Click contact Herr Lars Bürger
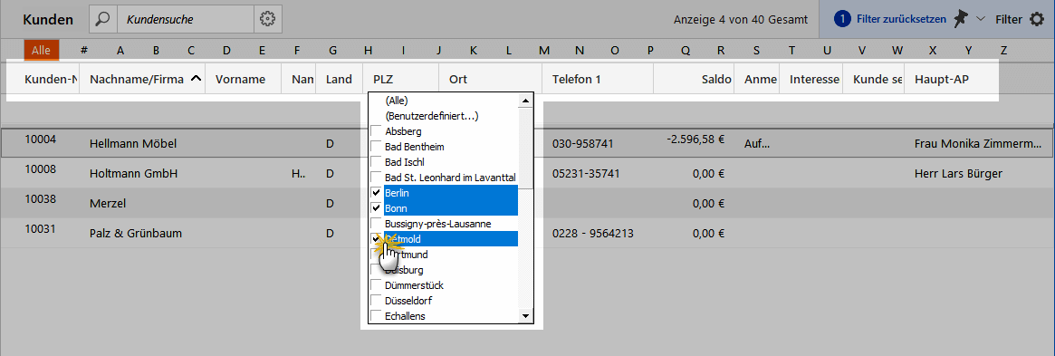This screenshot has width=1055, height=356. pos(958,174)
